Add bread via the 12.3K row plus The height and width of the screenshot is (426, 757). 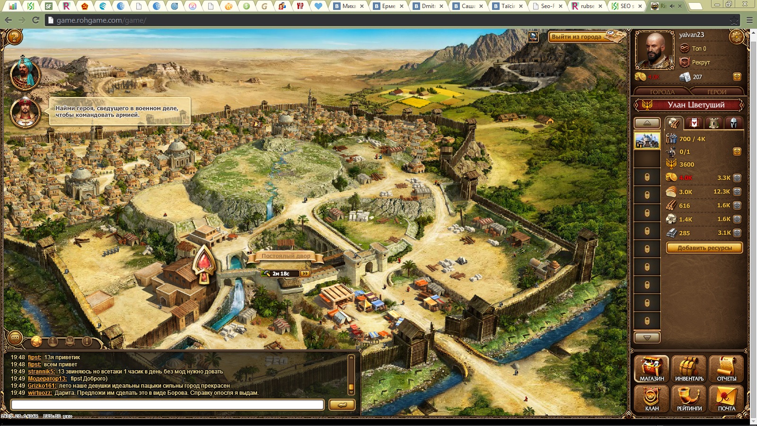737,192
